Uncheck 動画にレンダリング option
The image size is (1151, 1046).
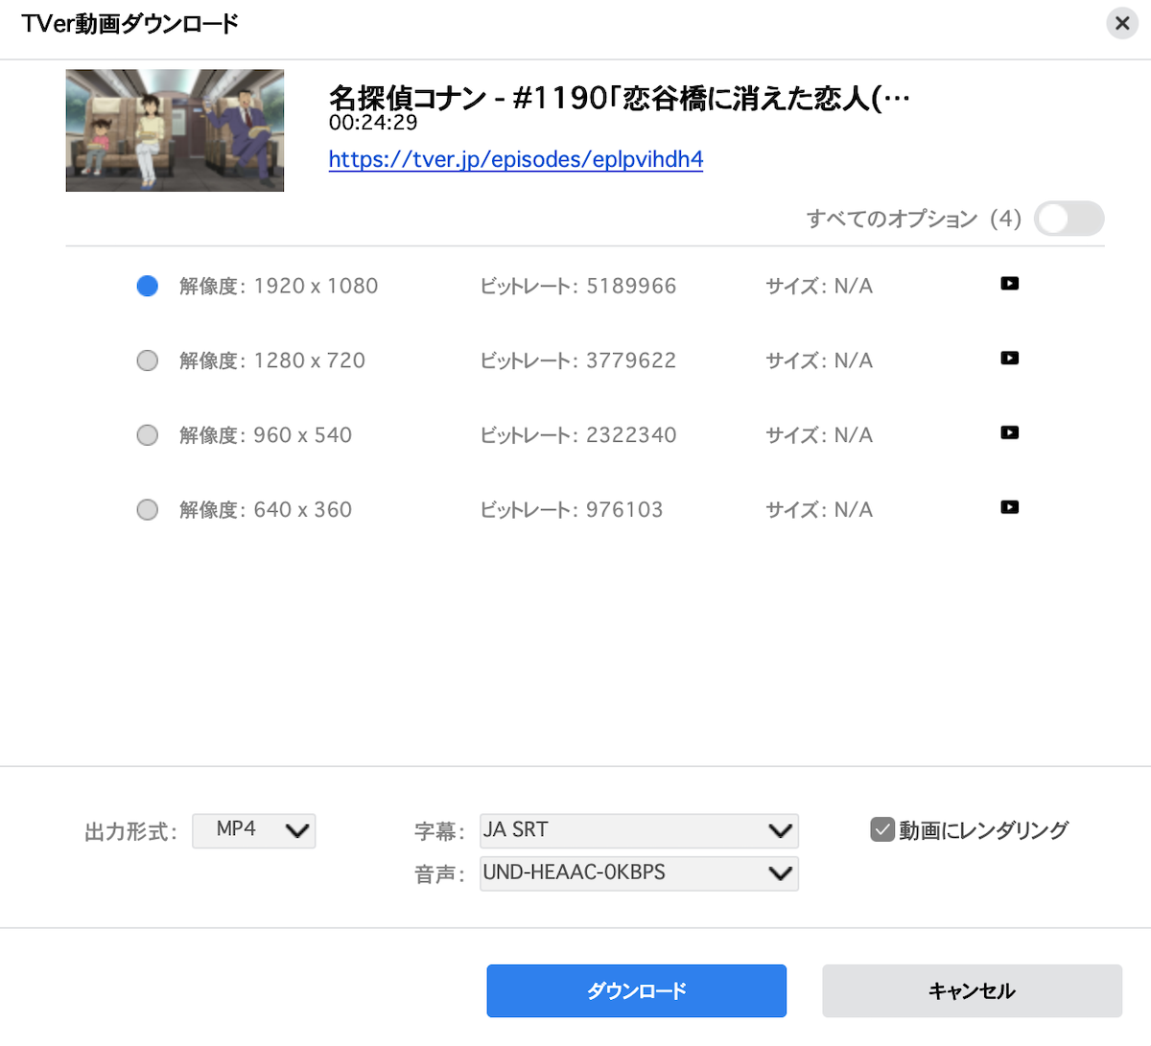pos(882,829)
